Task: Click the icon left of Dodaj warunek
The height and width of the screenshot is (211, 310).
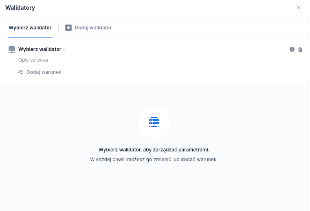Action: [21, 72]
